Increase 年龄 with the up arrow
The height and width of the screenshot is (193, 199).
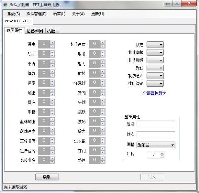tap(162, 154)
